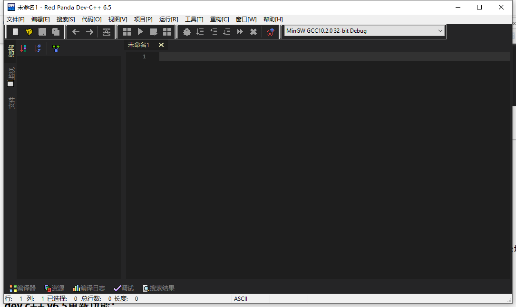The height and width of the screenshot is (307, 516).
Task: Start debugging with the Debug icon
Action: tap(186, 32)
